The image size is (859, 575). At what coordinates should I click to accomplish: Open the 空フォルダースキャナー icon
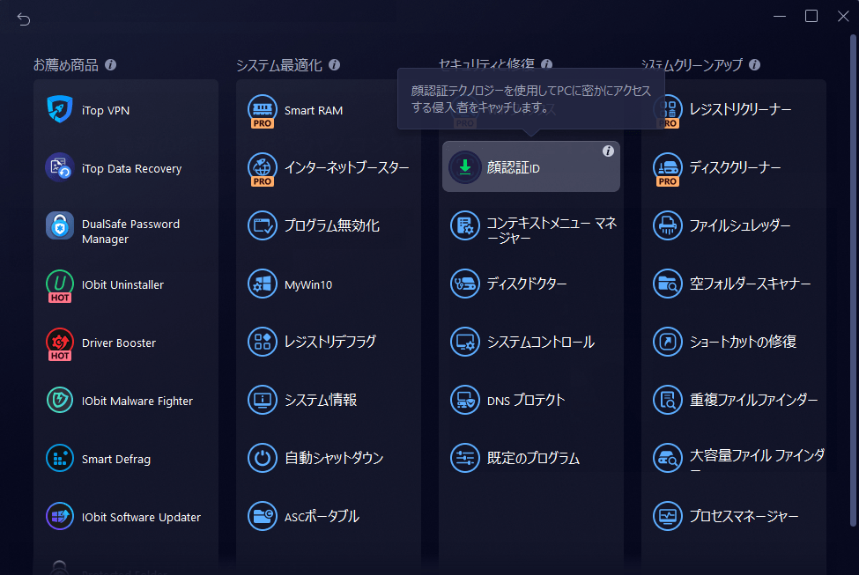pyautogui.click(x=668, y=284)
